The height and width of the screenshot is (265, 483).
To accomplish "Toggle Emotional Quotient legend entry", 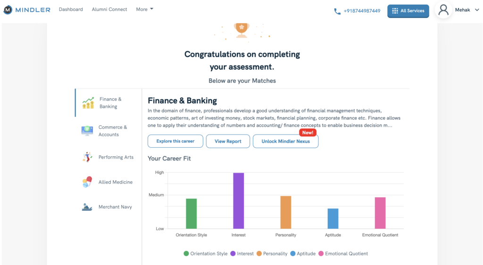I will 343,254.
